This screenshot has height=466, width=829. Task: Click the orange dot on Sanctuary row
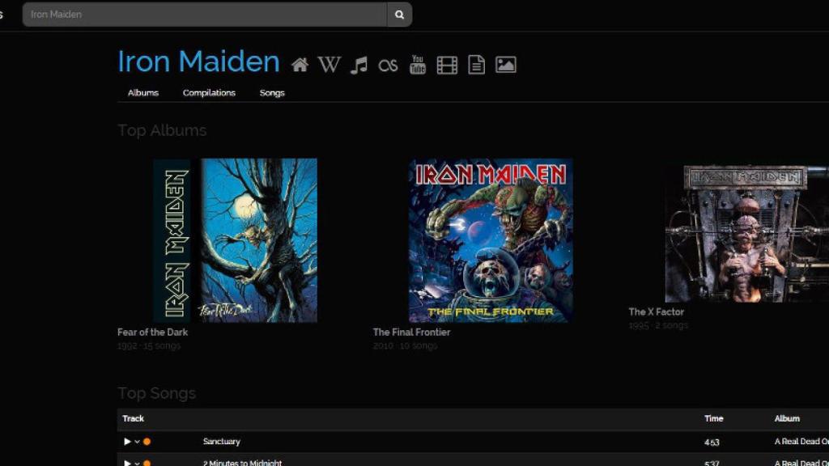pyautogui.click(x=147, y=442)
